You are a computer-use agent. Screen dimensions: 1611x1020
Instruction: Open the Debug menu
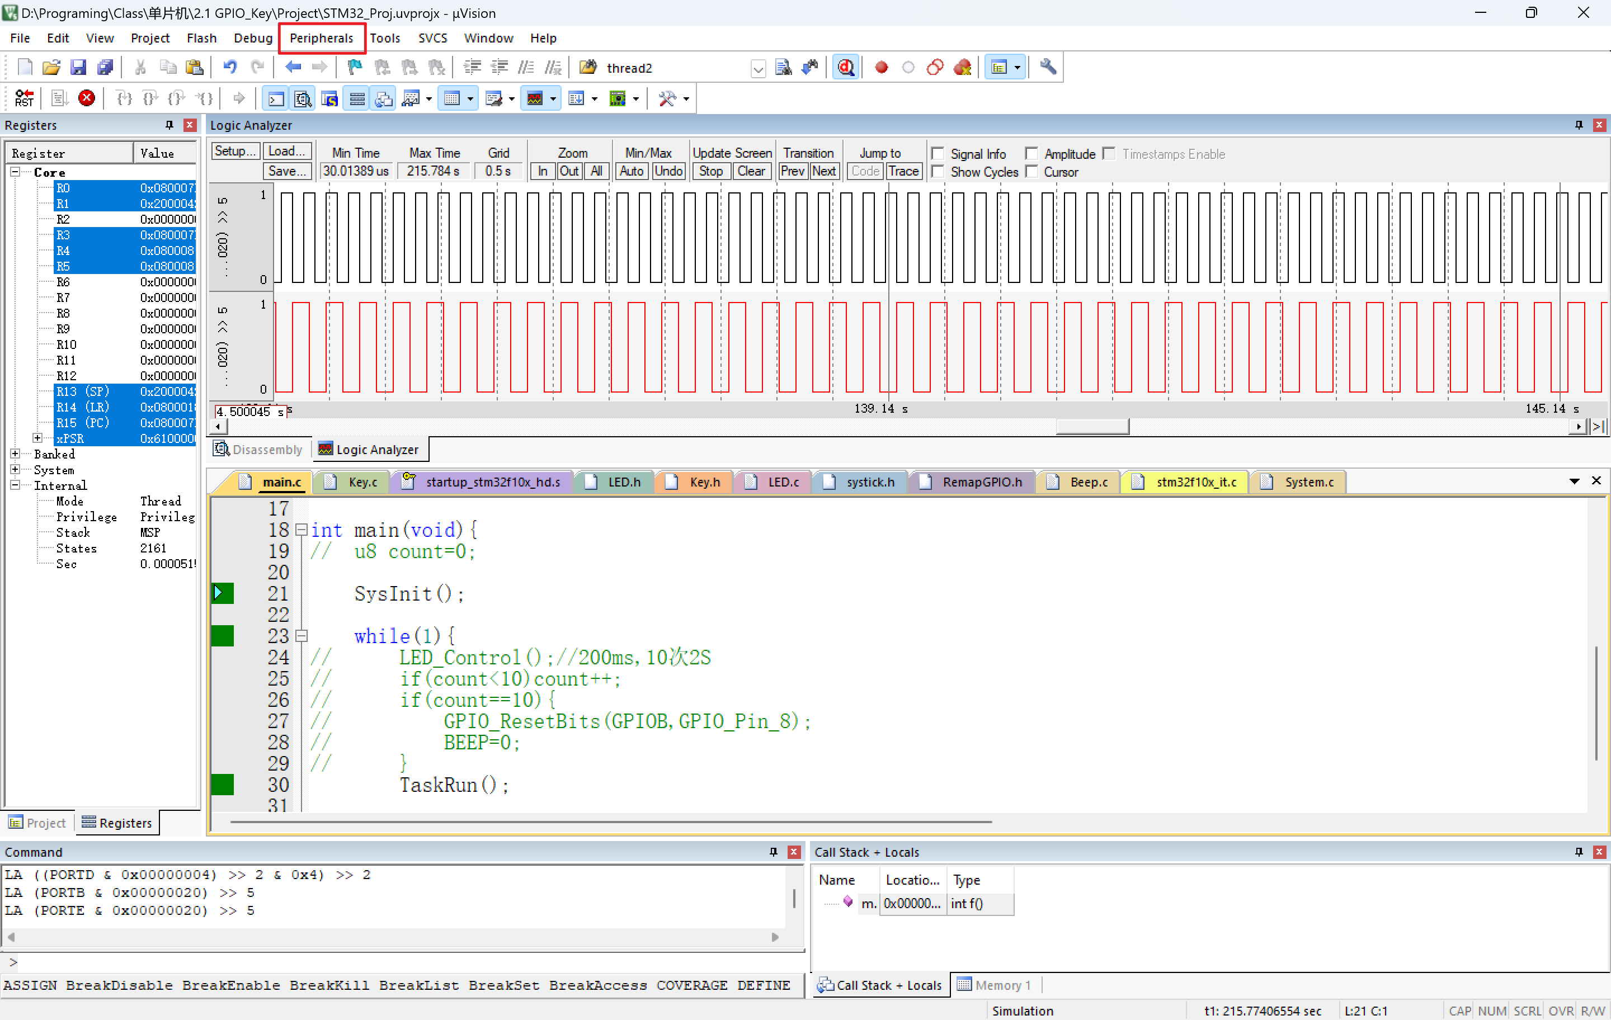(253, 38)
